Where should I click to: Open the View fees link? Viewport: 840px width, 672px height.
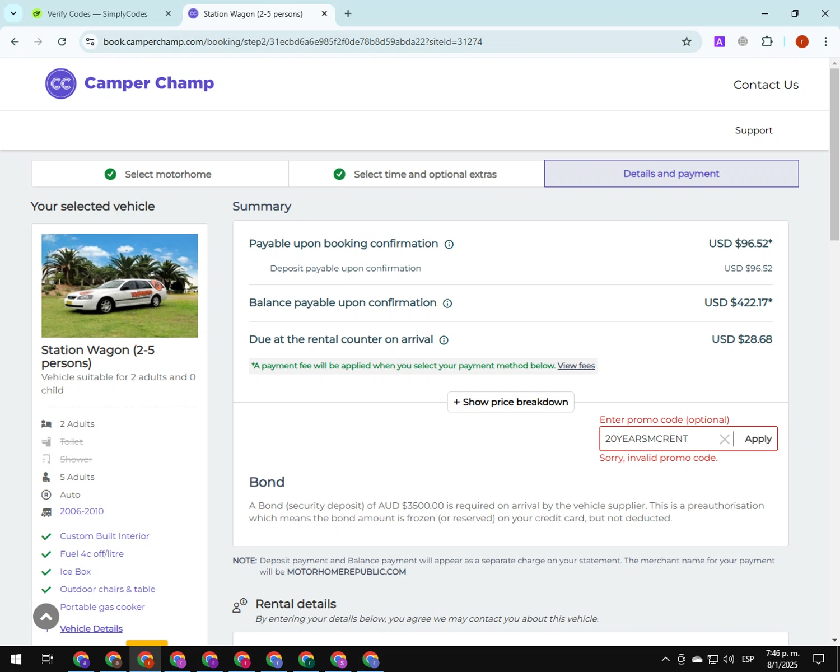(576, 366)
